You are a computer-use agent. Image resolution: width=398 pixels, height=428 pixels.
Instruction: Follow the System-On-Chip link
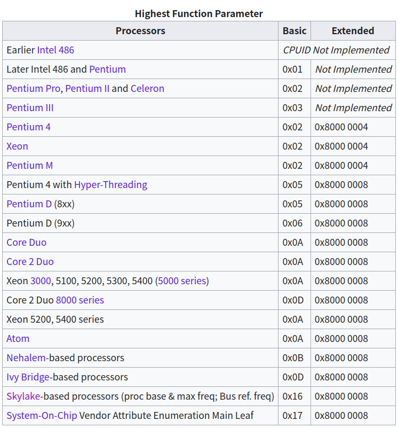(42, 416)
